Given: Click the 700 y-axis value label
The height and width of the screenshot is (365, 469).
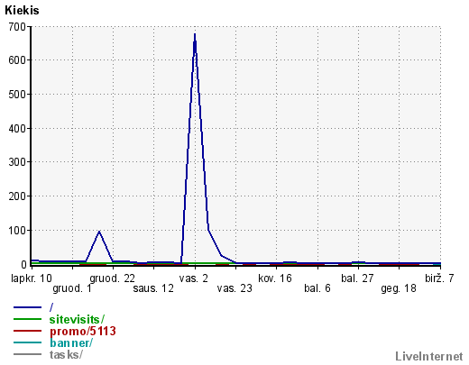Looking at the screenshot, I should [x=17, y=27].
